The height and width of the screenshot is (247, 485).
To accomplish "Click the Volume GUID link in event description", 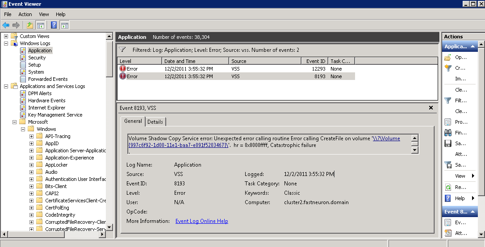I will pos(264,142).
